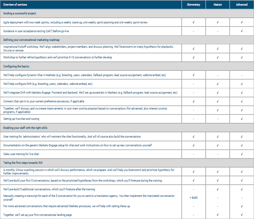The height and width of the screenshot is (219, 254).
Task: Click Advanced checkmark for UAT guidance row
Action: coord(242,31)
